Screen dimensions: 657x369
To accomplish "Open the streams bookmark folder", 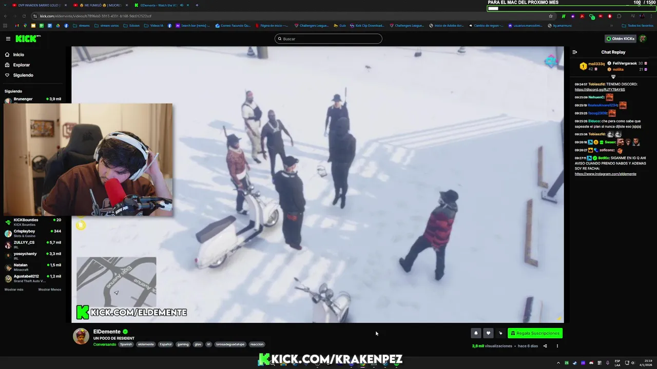I will (81, 25).
